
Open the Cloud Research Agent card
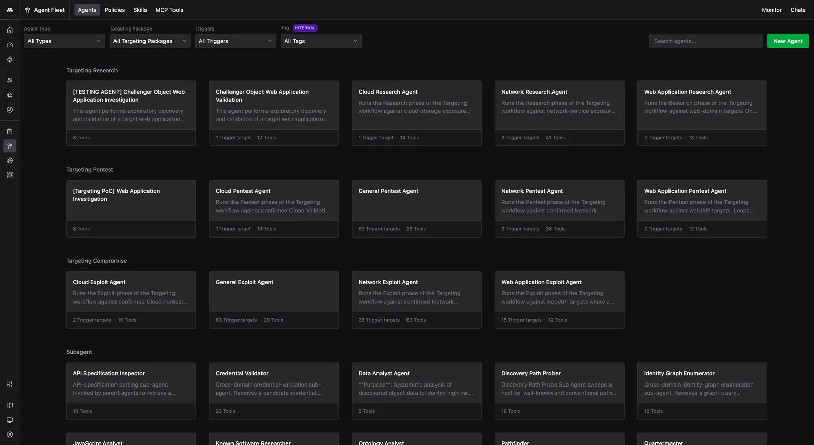click(416, 113)
